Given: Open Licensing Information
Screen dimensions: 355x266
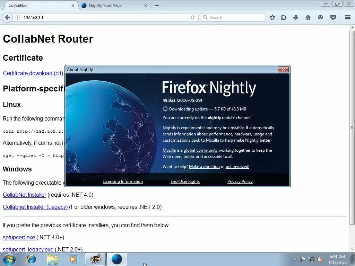Looking at the screenshot, I should [122, 181].
